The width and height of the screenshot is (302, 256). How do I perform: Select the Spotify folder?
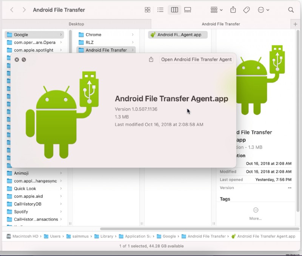click(34, 212)
